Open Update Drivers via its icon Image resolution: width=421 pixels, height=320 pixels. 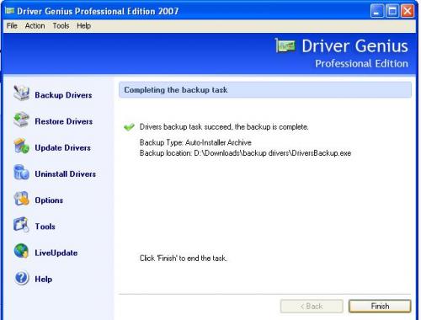point(21,146)
